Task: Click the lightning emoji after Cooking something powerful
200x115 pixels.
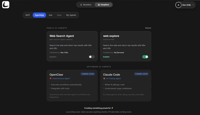Action: point(112,108)
